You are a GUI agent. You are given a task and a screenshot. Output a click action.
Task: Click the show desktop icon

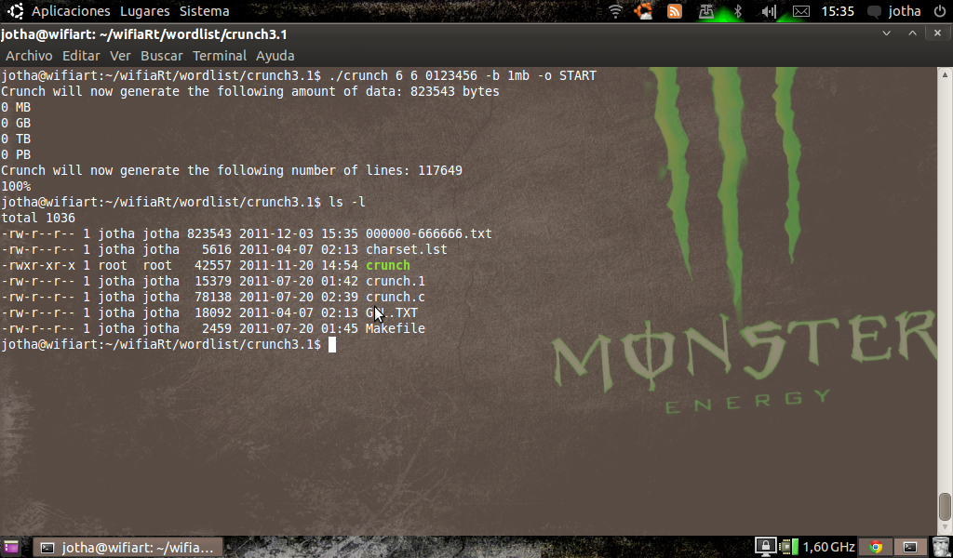[10, 547]
